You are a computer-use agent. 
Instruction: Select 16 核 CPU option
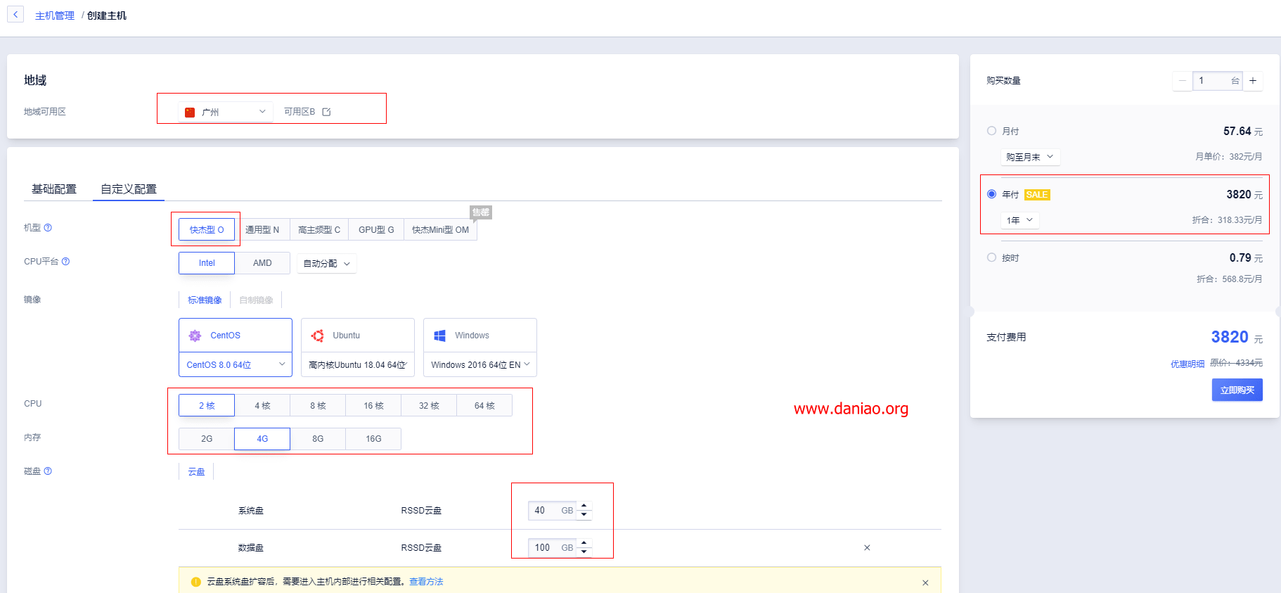[x=373, y=405]
